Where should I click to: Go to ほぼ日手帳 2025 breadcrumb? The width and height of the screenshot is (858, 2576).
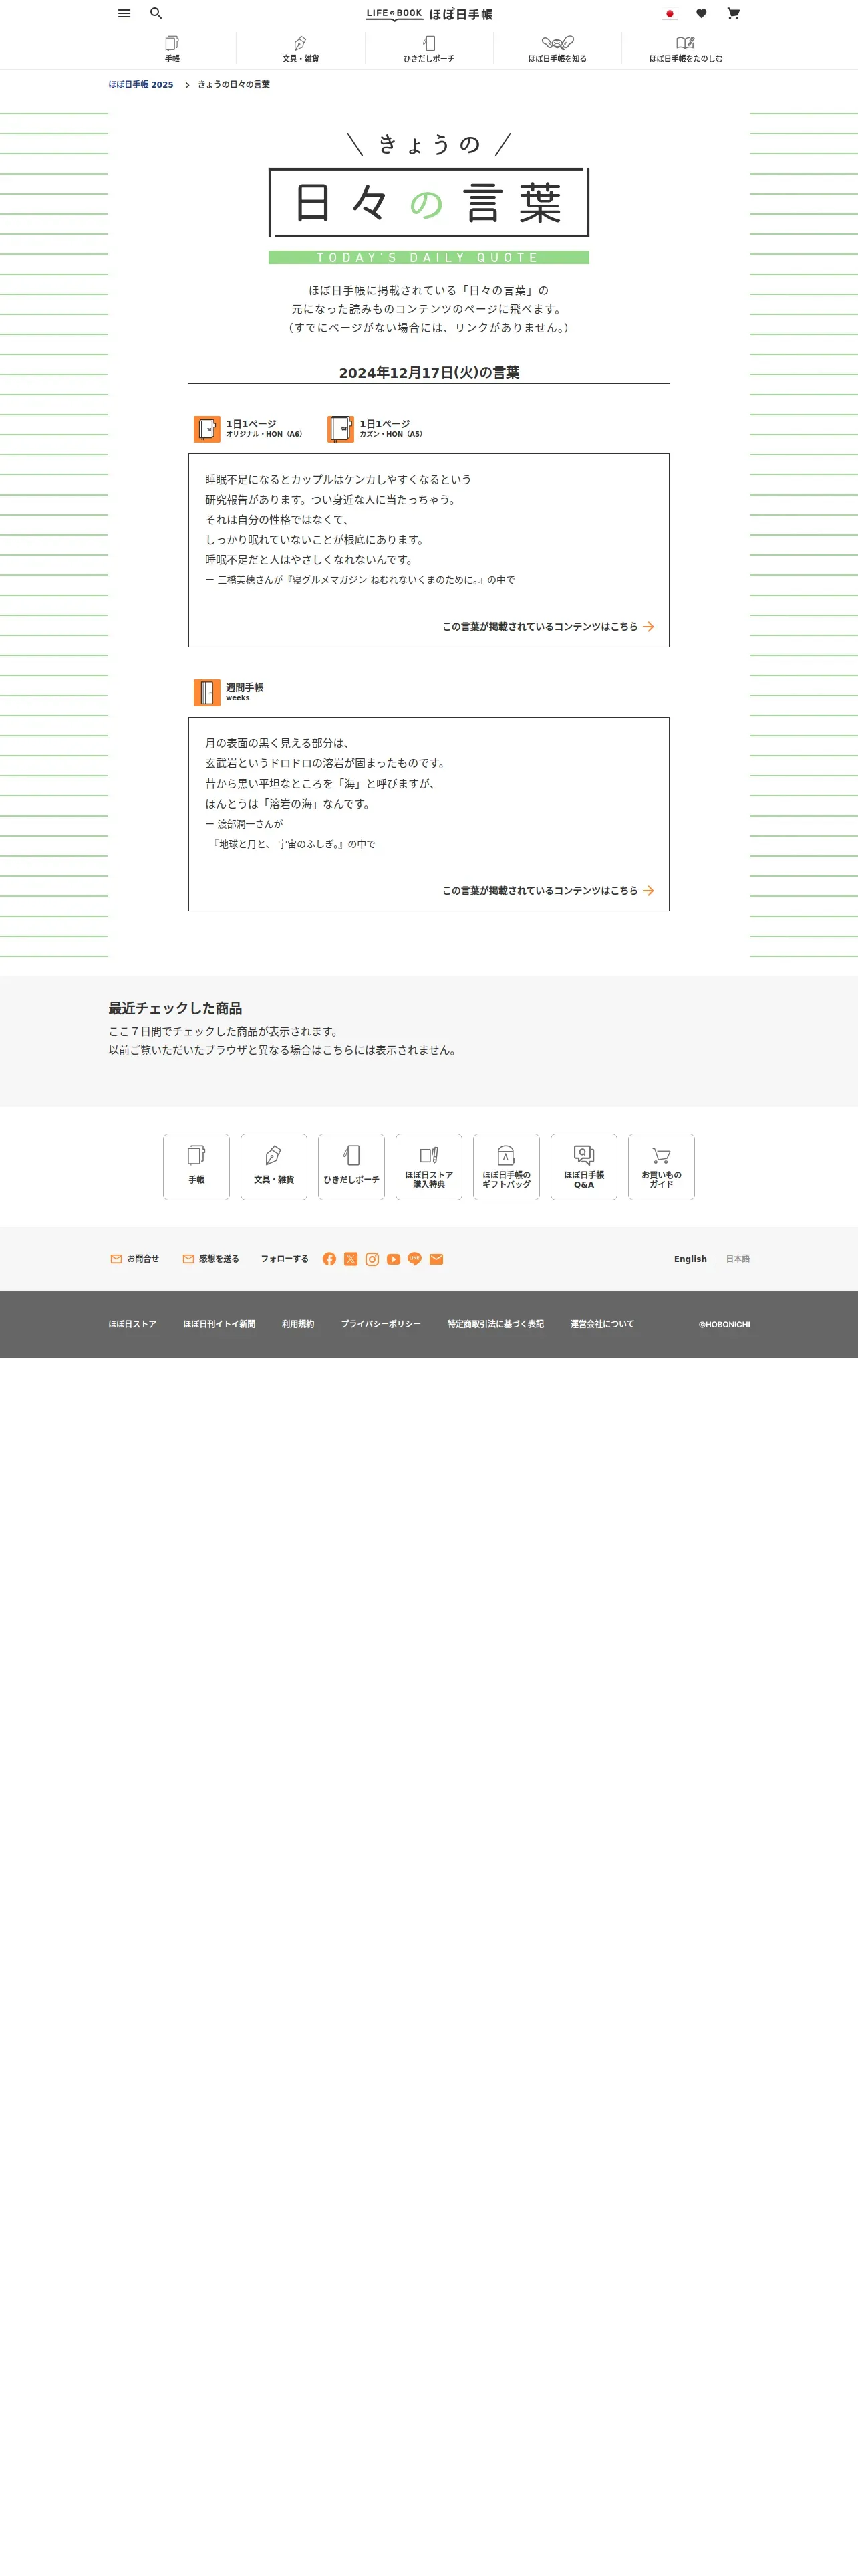click(141, 85)
